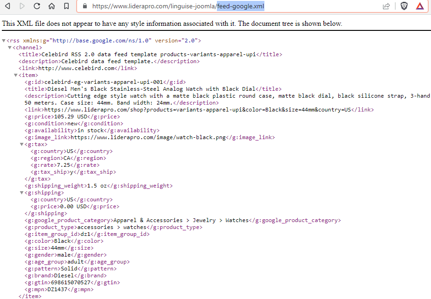
Task: Collapse the g:tax node
Action: click(x=22, y=144)
